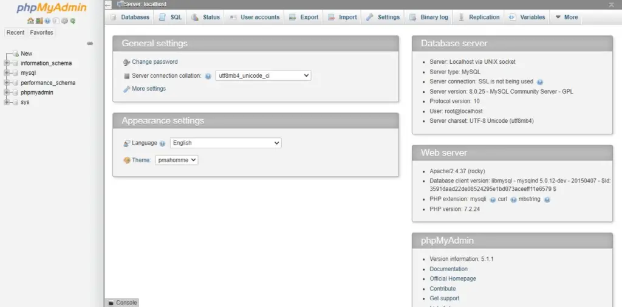
Task: Select performance_schema database name
Action: click(x=48, y=83)
